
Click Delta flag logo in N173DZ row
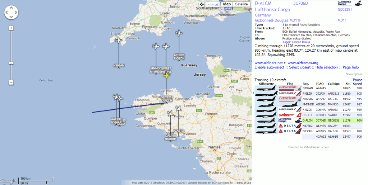pos(290,126)
